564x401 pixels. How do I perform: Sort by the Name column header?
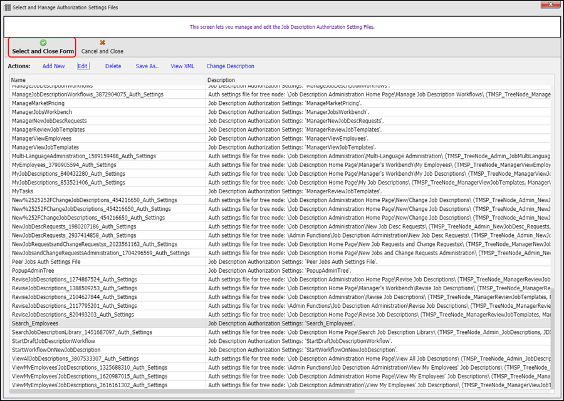coord(108,80)
